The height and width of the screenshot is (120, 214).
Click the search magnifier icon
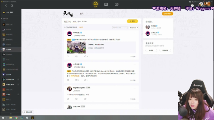click(125, 28)
